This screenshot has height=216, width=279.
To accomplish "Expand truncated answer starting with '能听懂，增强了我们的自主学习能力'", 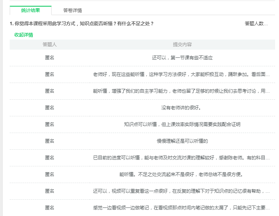I will tap(181, 91).
